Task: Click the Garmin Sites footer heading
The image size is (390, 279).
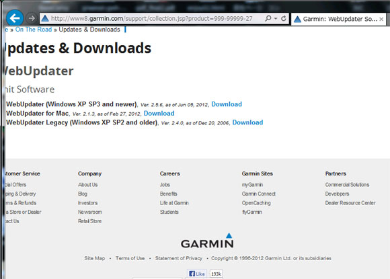Action: [x=258, y=173]
